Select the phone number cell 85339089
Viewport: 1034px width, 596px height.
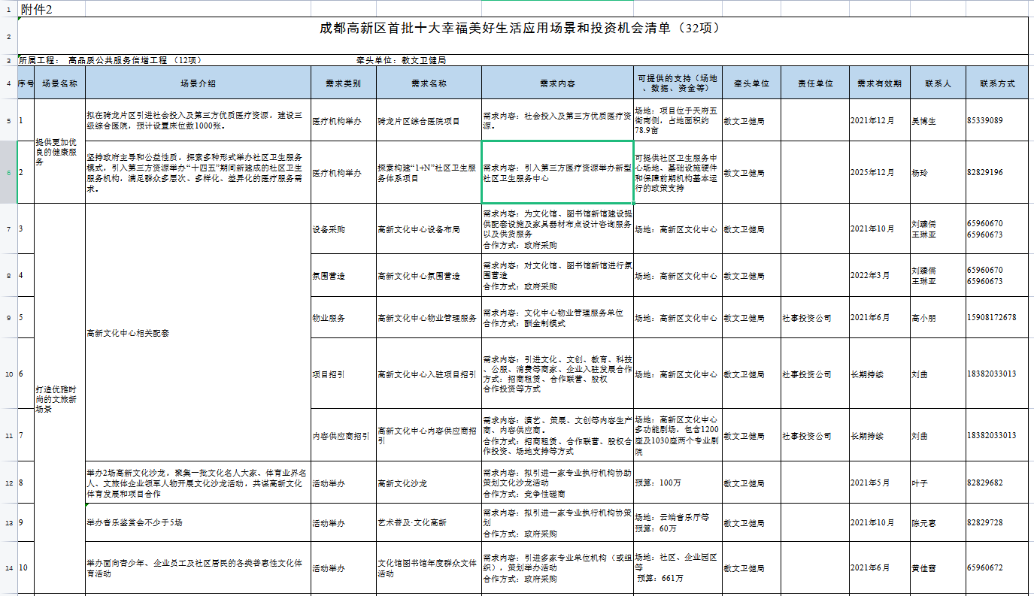point(997,120)
